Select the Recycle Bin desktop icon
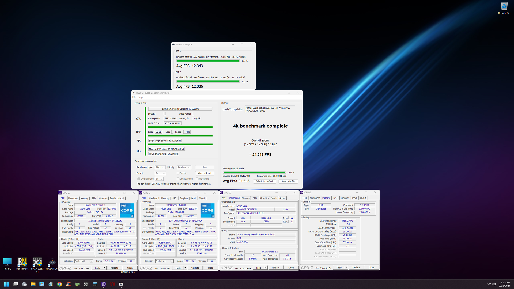The height and width of the screenshot is (289, 514). (x=504, y=8)
